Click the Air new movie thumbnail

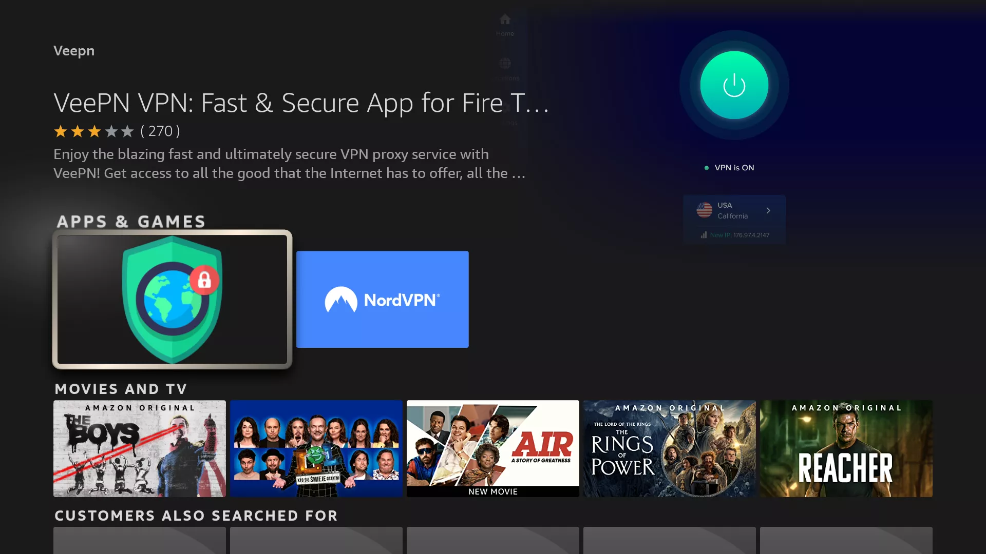click(x=493, y=448)
